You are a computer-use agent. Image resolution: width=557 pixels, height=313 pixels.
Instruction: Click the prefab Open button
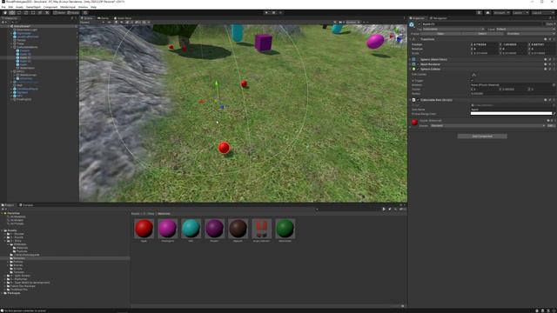(x=440, y=34)
